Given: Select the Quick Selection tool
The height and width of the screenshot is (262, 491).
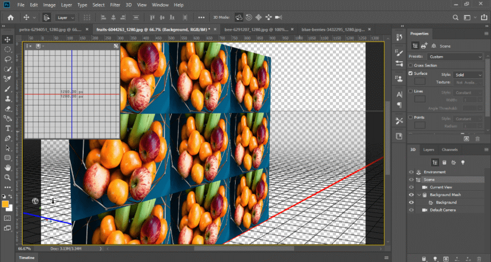Looking at the screenshot, I should point(8,69).
